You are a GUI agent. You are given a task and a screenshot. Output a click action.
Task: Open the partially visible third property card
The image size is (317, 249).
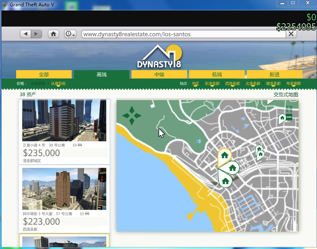[x=64, y=240]
